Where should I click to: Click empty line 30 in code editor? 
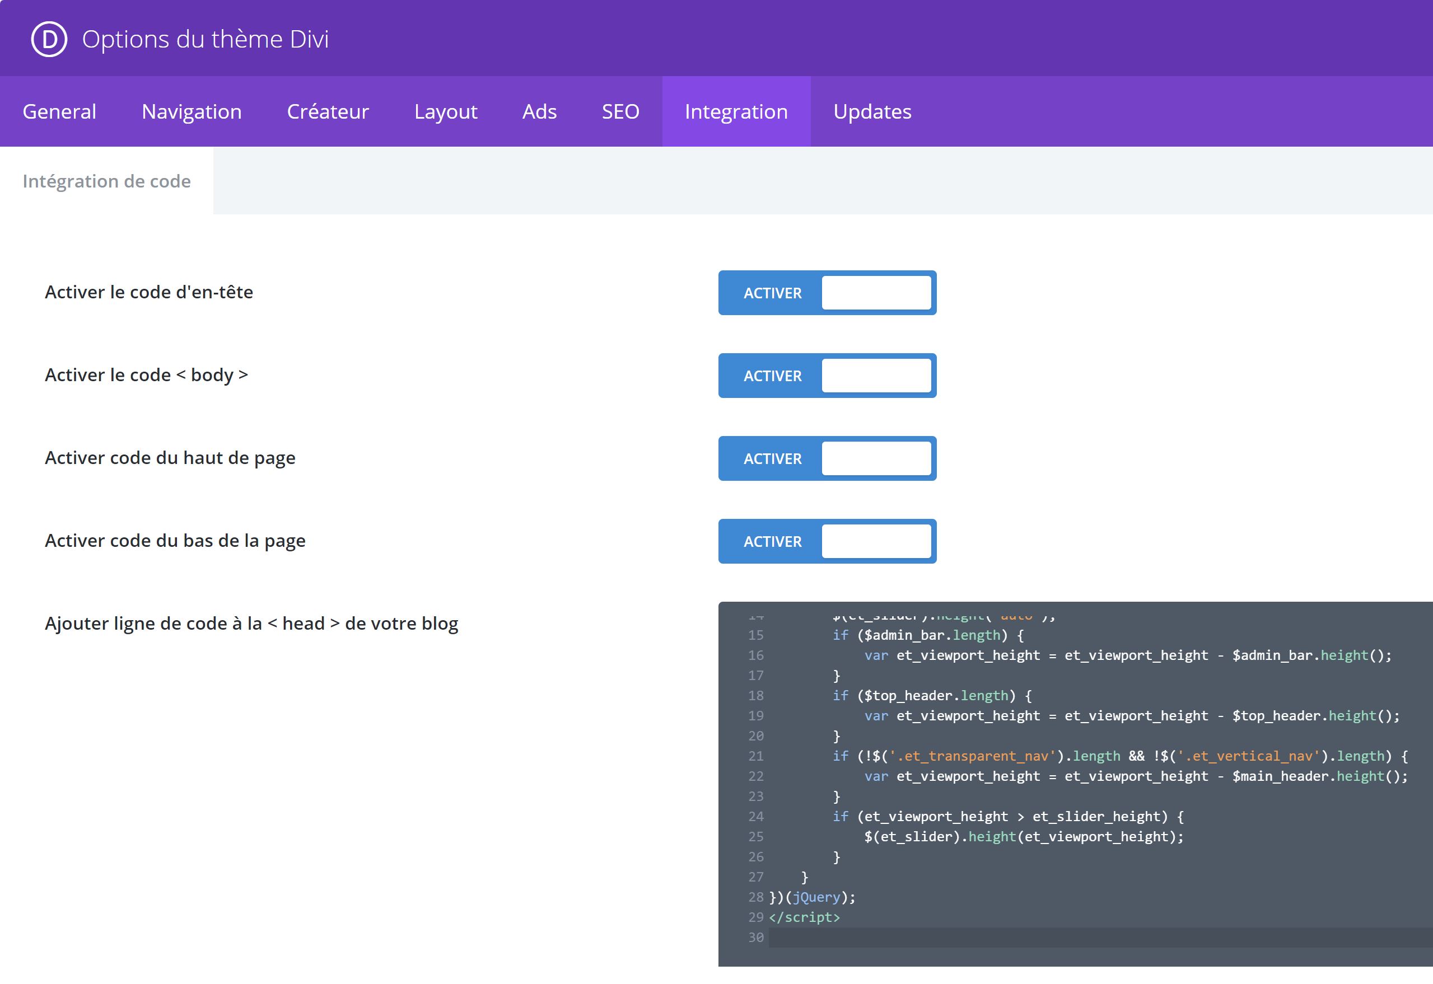(1049, 937)
